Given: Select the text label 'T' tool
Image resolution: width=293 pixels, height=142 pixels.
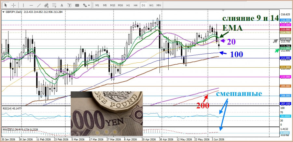Looking at the screenshot, I should pos(70,5).
